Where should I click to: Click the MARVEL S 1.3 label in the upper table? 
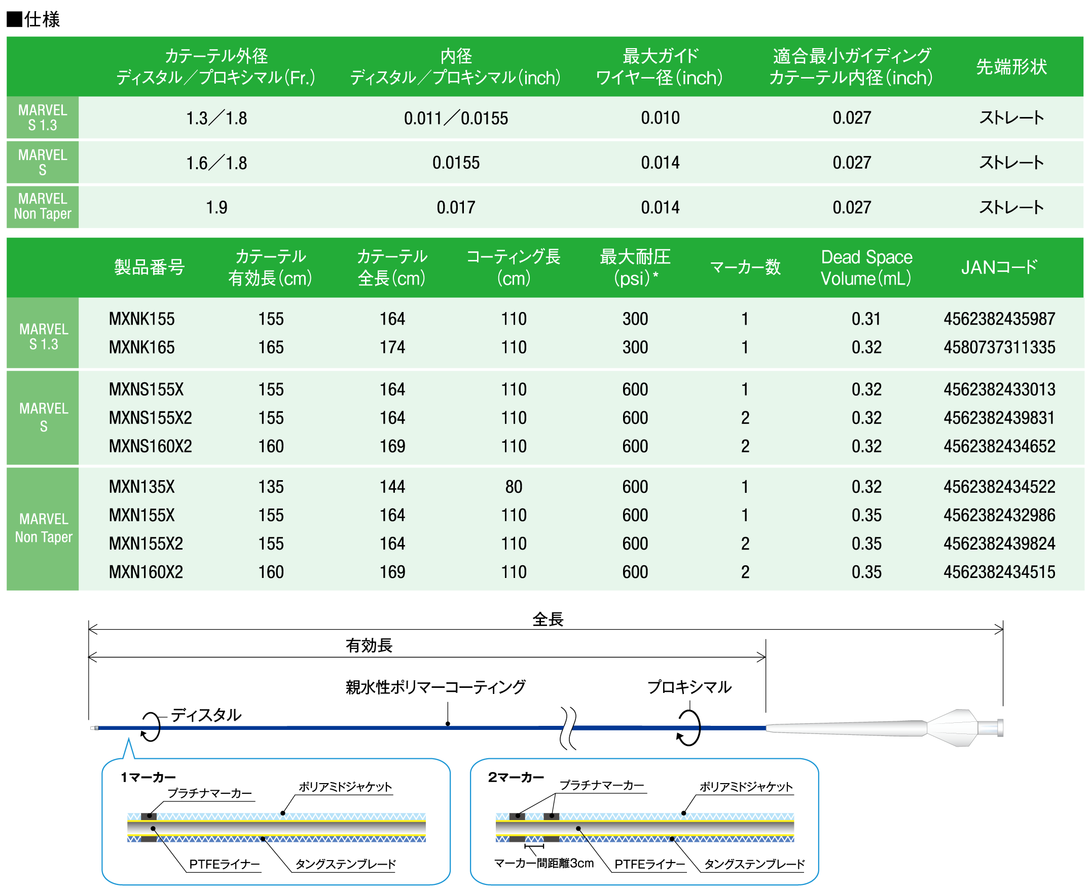(x=43, y=118)
